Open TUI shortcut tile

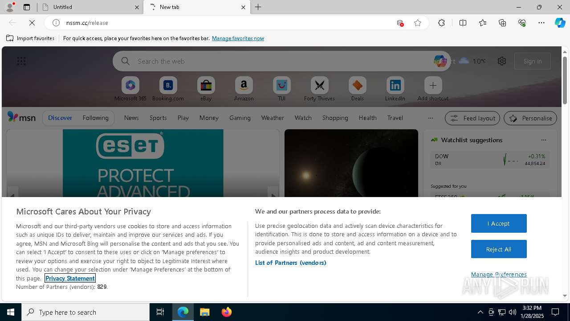pyautogui.click(x=281, y=89)
